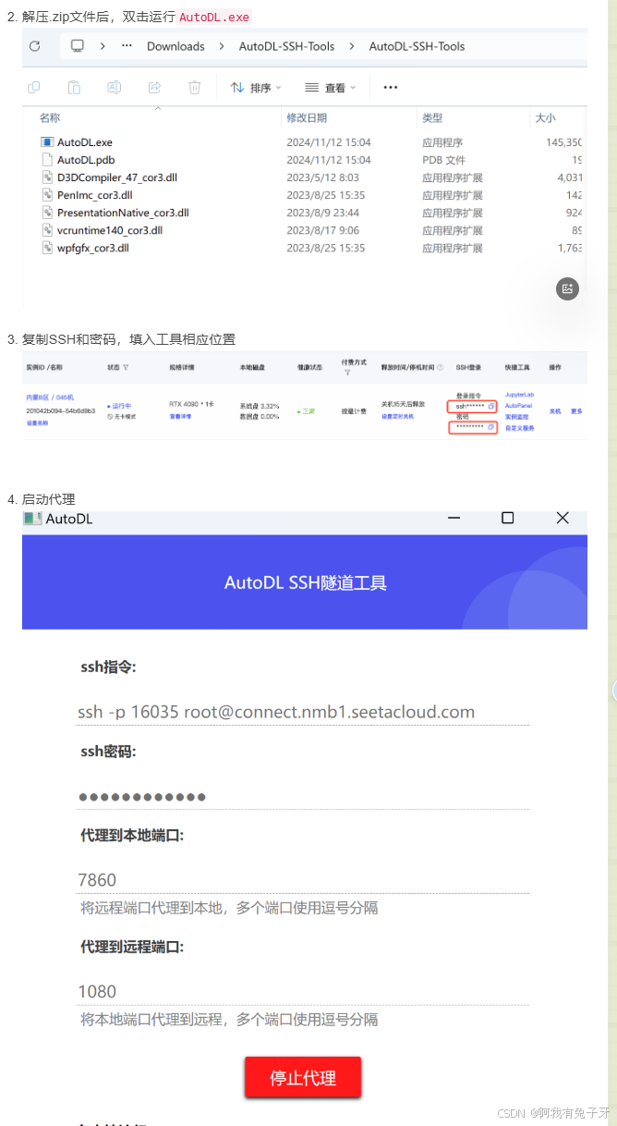Open the 更多 more actions link
The image size is (617, 1126).
click(576, 411)
